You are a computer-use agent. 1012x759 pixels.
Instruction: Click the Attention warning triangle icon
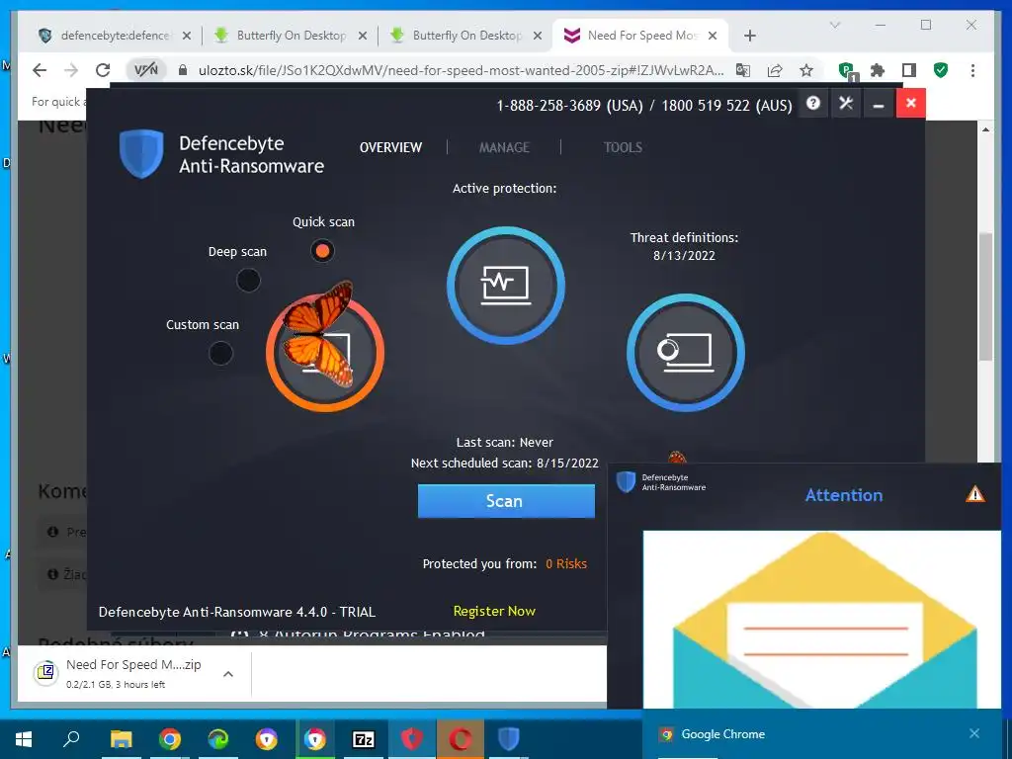point(974,494)
